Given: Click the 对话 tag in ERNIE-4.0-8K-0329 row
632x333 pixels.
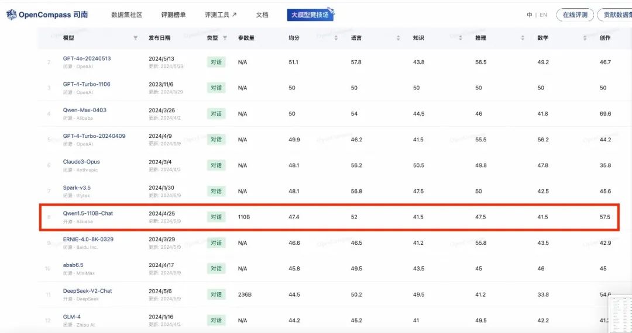Looking at the screenshot, I should click(x=217, y=243).
